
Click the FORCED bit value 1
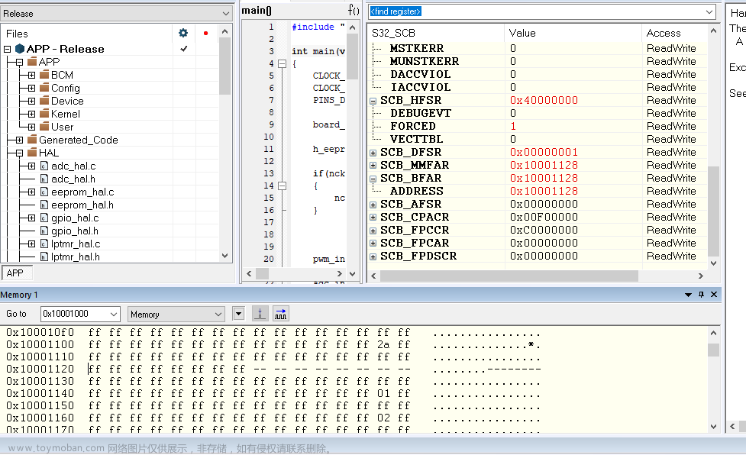[x=513, y=126]
